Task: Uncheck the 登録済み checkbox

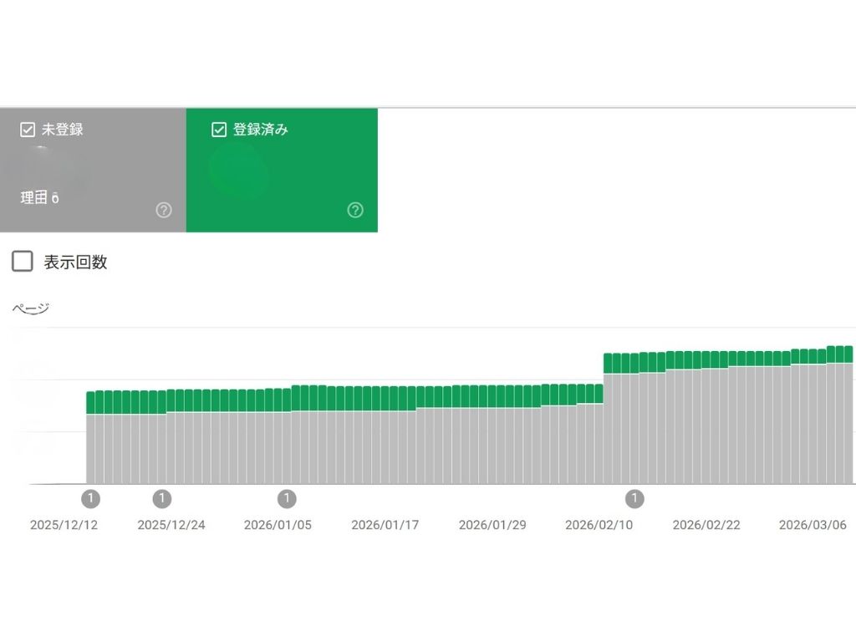Action: coord(219,130)
